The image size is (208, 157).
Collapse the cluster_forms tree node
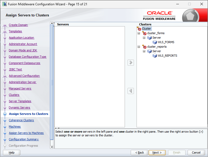pos(139,33)
